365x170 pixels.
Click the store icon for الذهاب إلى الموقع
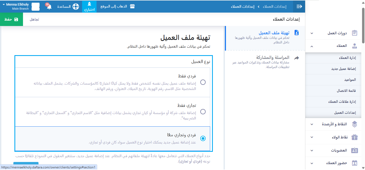tap(132, 6)
